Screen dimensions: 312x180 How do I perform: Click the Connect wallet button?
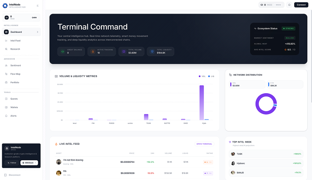(x=301, y=5)
